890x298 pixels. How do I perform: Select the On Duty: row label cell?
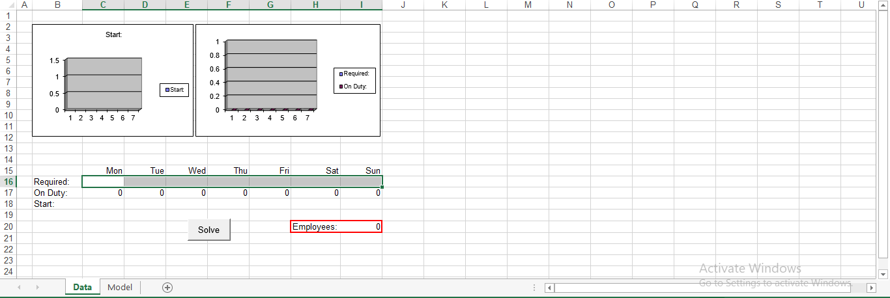point(57,193)
